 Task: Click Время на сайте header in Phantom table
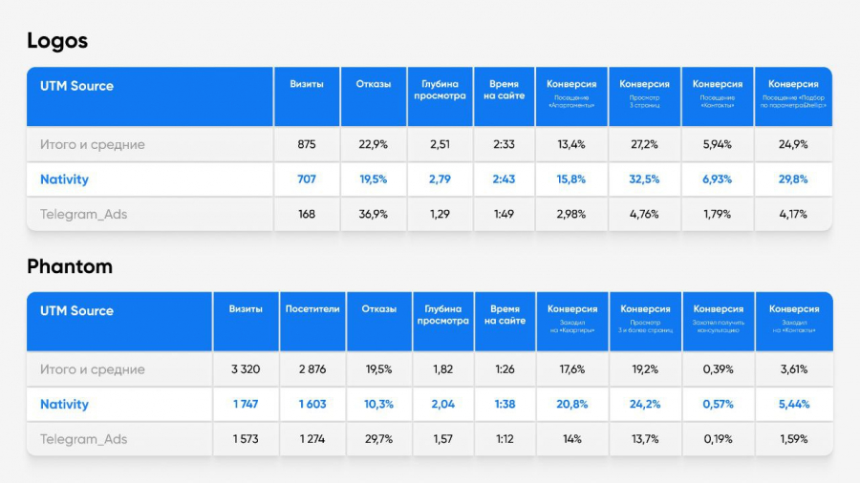coord(505,315)
